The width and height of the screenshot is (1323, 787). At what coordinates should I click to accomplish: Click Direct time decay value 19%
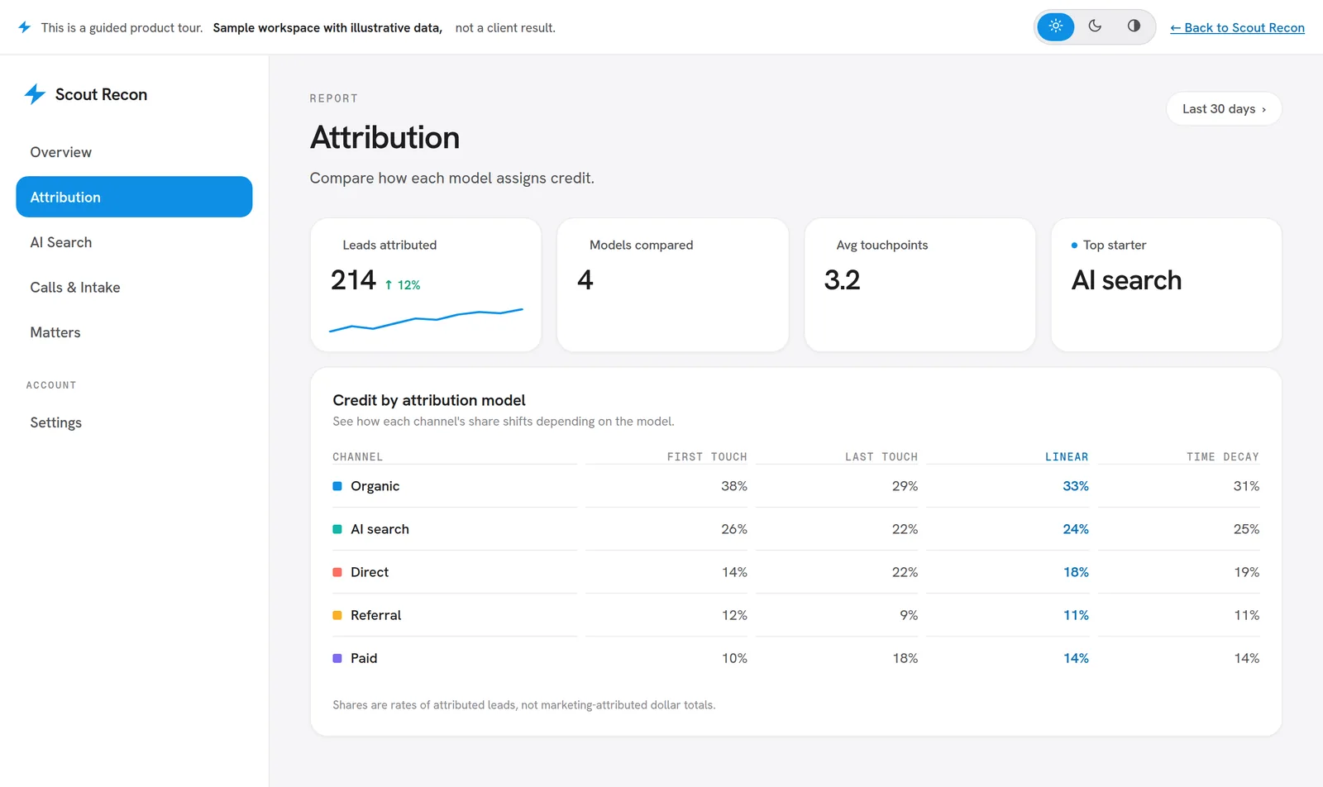(1246, 572)
